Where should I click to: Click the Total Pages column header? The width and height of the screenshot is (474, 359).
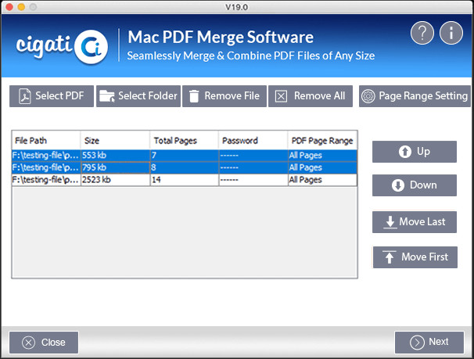184,141
